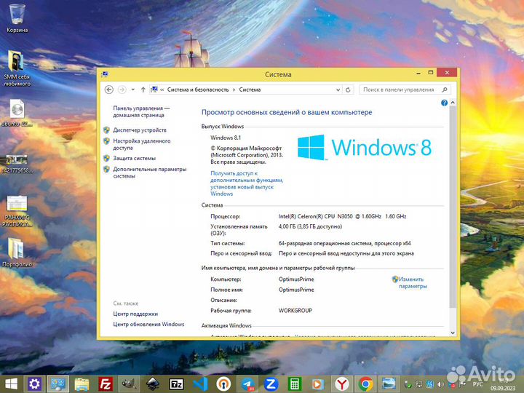This screenshot has height=393, width=524.
Task: Click the up one level arrow
Action: (x=143, y=90)
